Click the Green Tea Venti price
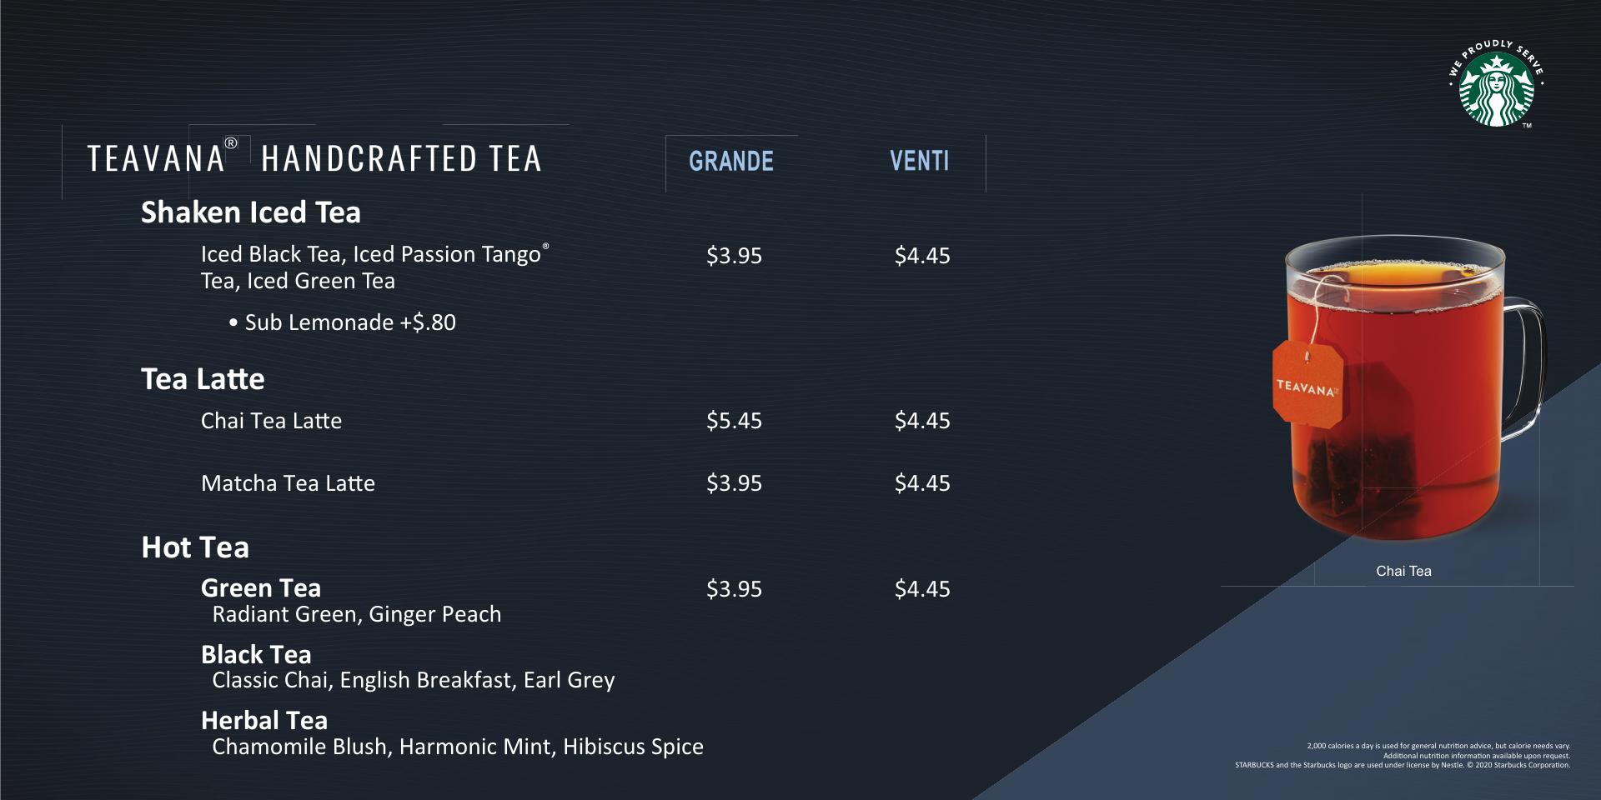Viewport: 1601px width, 800px height. click(x=922, y=589)
